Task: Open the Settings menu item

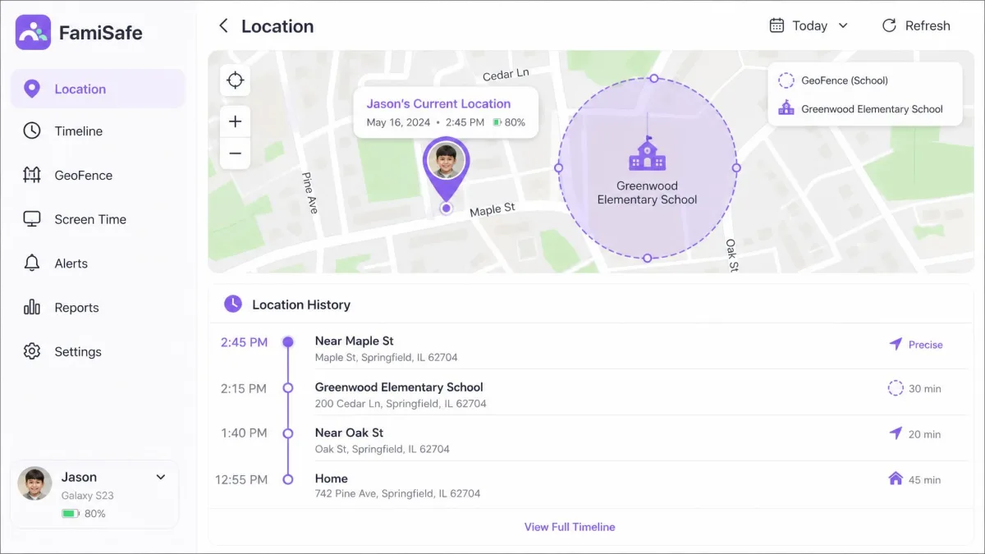Action: 98,351
